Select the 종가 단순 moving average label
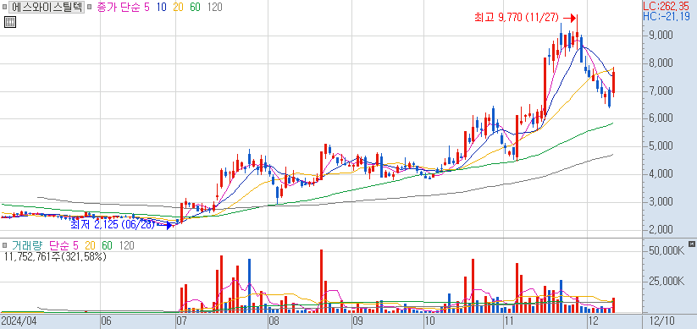The image size is (697, 329). (x=118, y=7)
